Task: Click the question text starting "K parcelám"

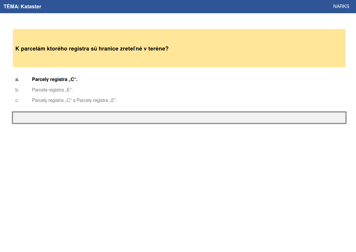Action: point(92,49)
